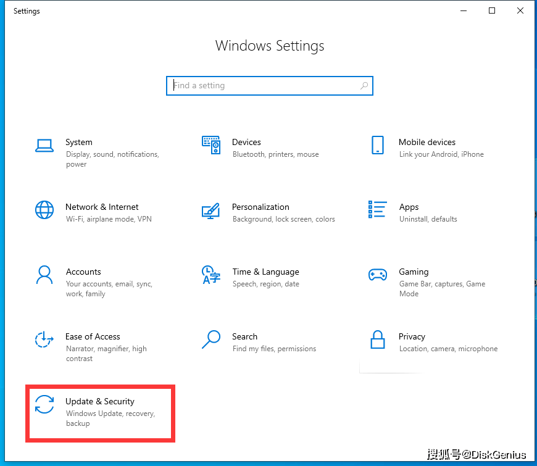Viewport: 537px width, 466px height.
Task: Click 'Display, sound, notifications, power' text
Action: (x=112, y=159)
